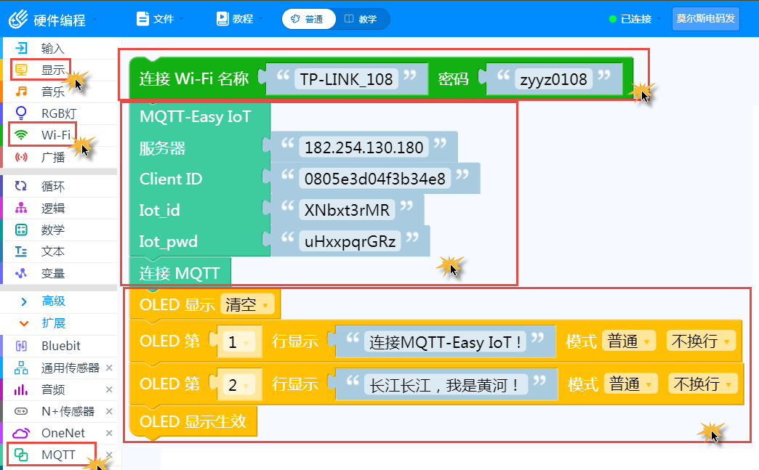Open the RGB灯 light bulb icon
Viewport: 759px width, 470px height.
point(22,113)
